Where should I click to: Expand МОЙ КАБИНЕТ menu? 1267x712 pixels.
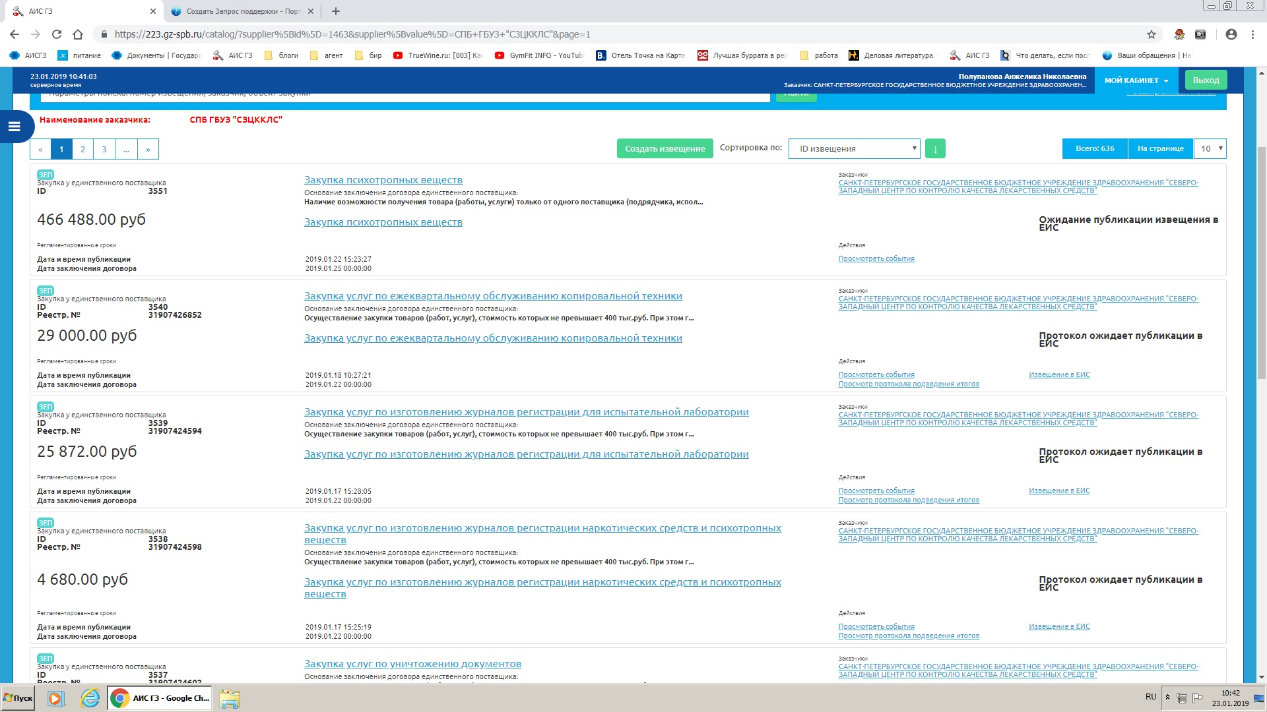click(1136, 80)
